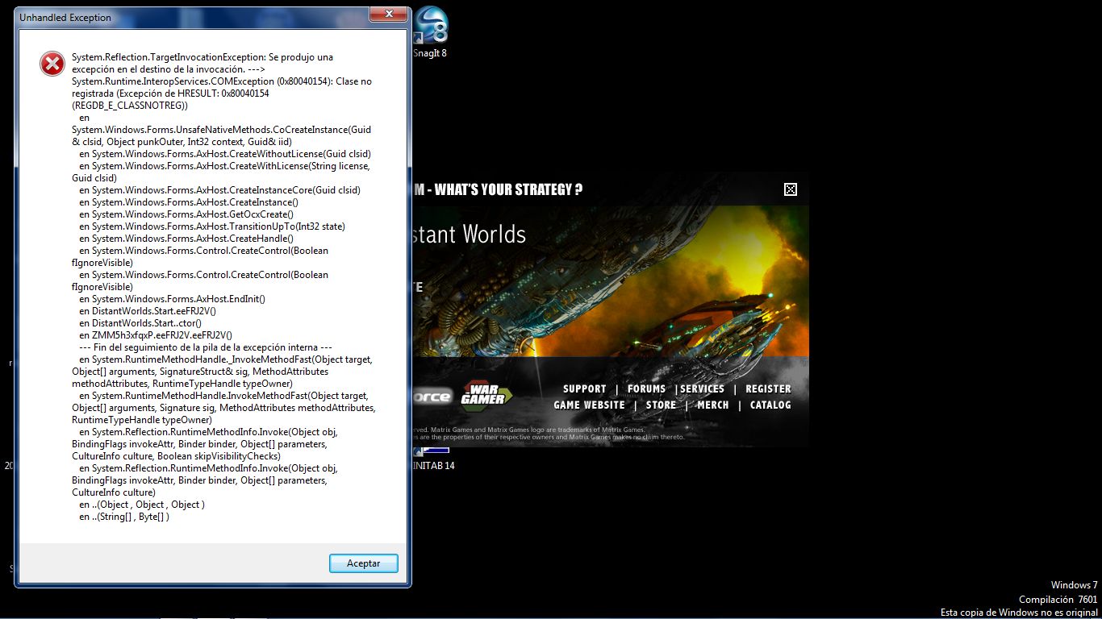The width and height of the screenshot is (1102, 619).
Task: Click the War Gamer logo in the launcher
Action: [x=486, y=394]
